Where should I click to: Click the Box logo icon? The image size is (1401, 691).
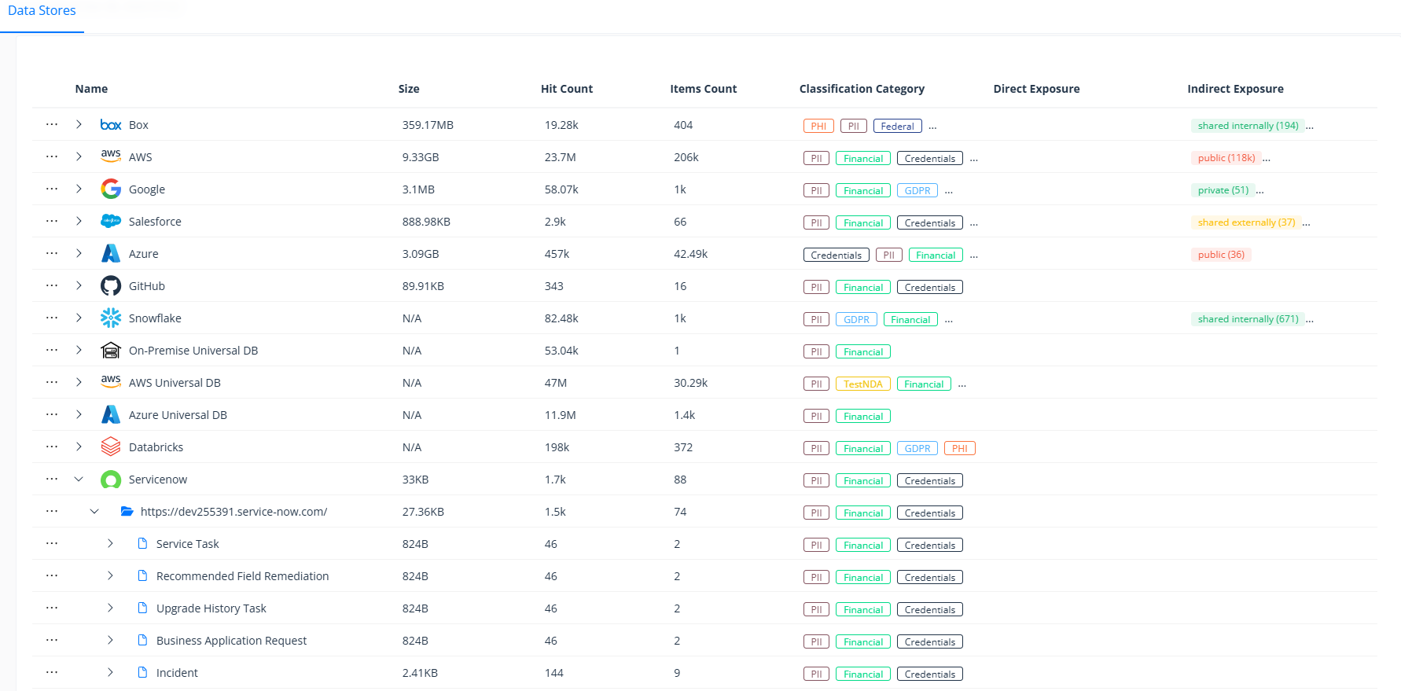click(x=111, y=125)
